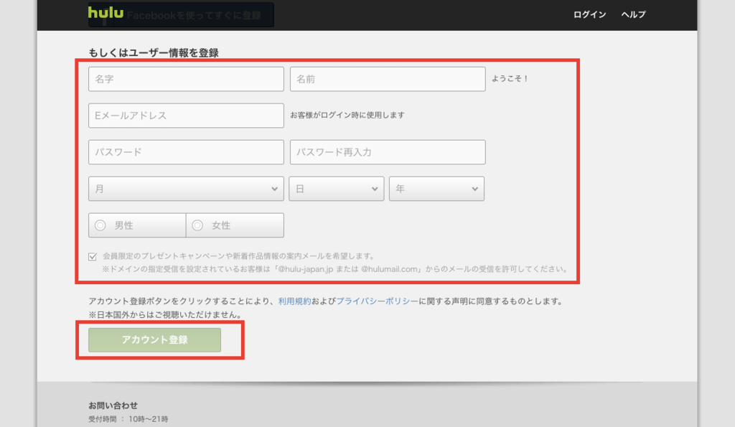Open the ヘルプ link in header
The width and height of the screenshot is (735, 427).
(633, 14)
